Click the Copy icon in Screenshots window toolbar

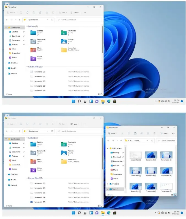click(129, 133)
